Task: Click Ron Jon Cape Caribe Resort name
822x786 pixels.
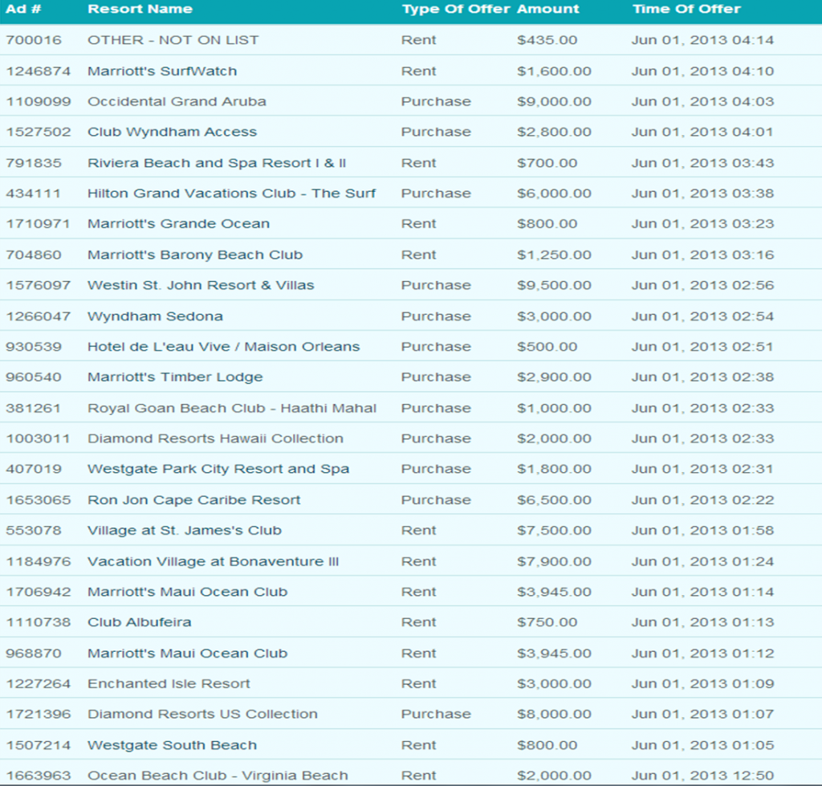Action: click(194, 500)
